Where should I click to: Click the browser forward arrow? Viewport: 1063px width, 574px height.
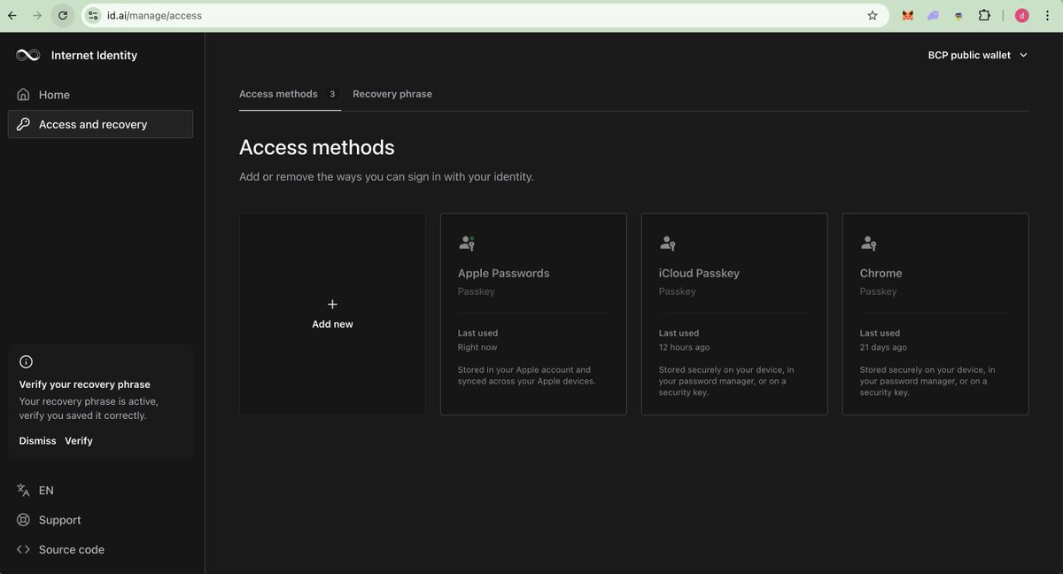click(x=36, y=15)
